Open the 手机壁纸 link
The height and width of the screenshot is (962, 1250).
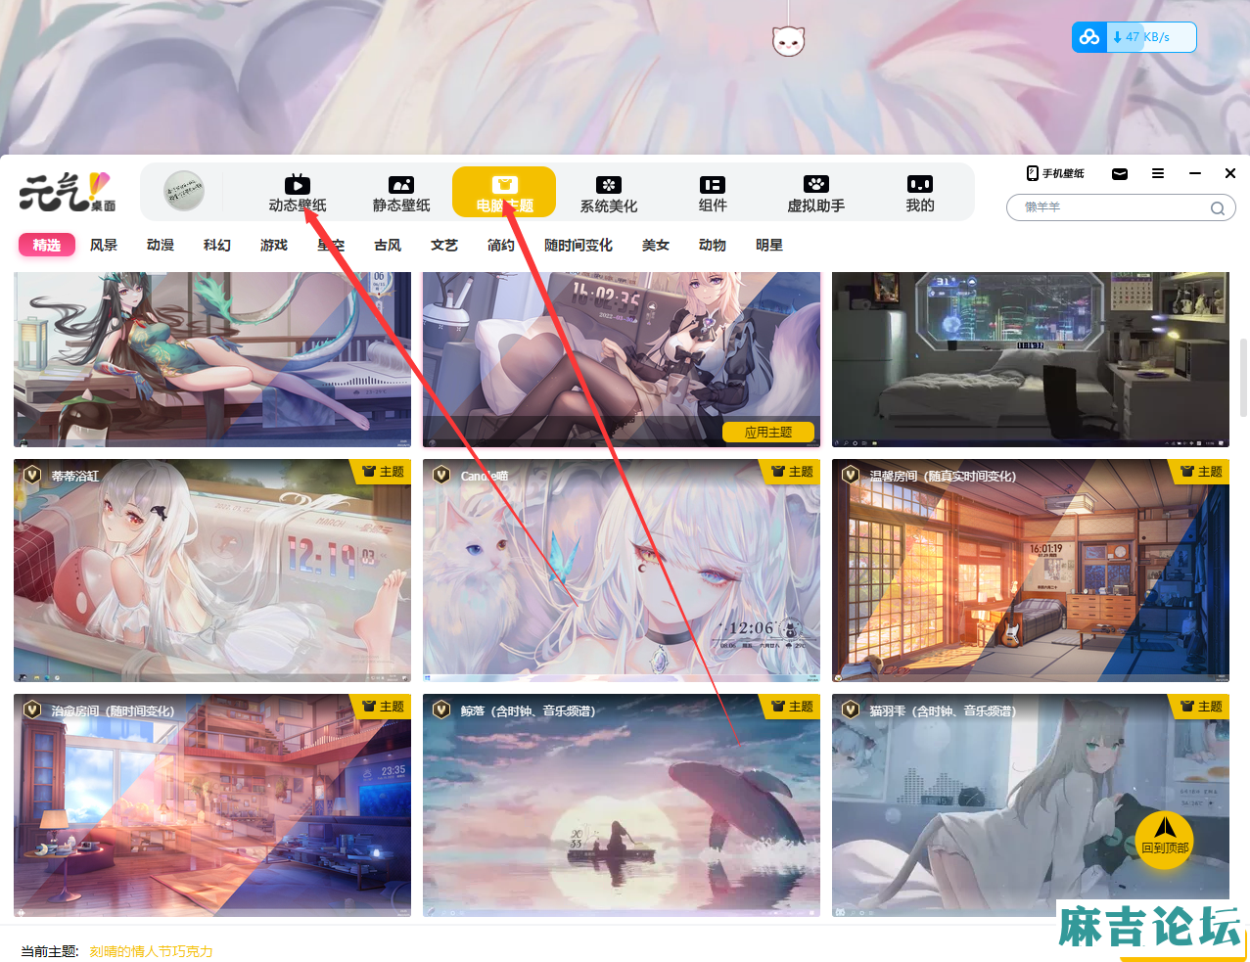pos(1055,173)
